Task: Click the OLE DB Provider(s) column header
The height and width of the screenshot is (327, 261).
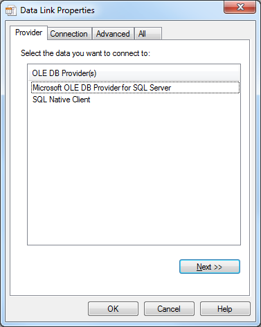Action: click(134, 73)
